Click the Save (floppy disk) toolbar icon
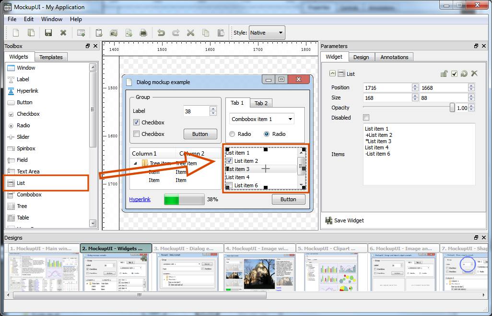This screenshot has height=316, width=492. [48, 33]
